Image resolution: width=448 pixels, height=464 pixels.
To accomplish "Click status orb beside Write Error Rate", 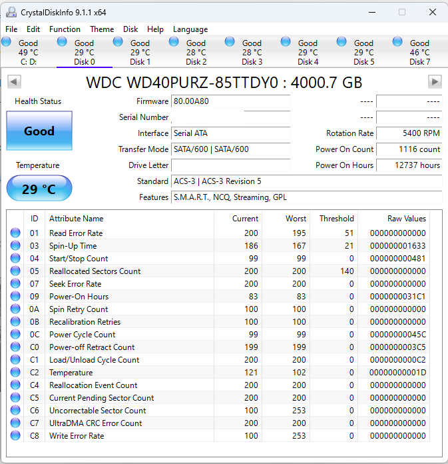I will coord(15,436).
